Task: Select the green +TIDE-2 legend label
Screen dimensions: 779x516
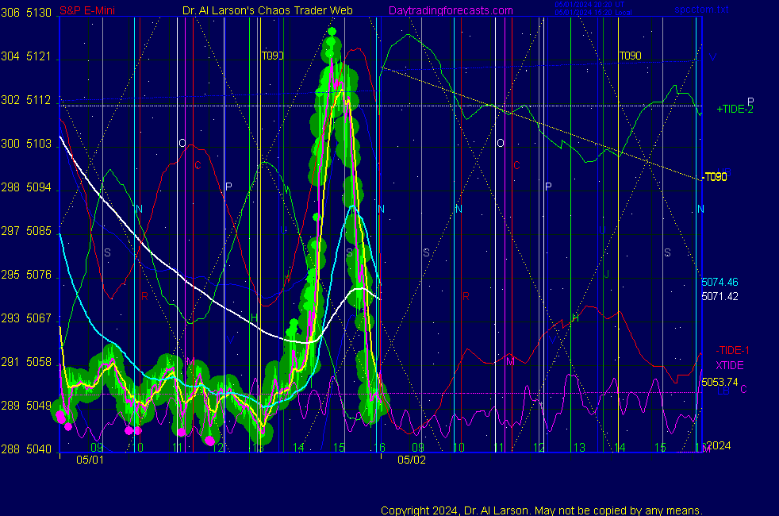Action: point(735,110)
